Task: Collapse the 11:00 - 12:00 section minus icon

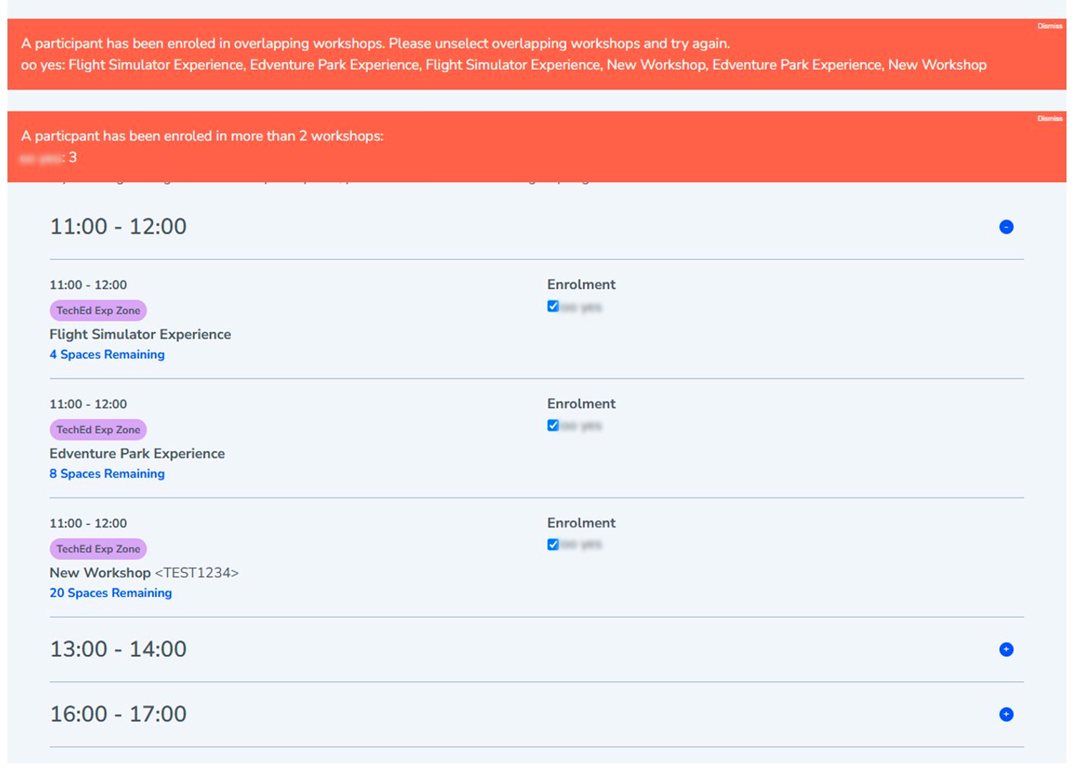Action: [1006, 227]
